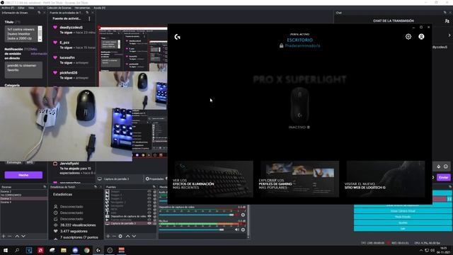453x255 pixels.
Task: Add a new scene with plus icon
Action: coord(4,236)
